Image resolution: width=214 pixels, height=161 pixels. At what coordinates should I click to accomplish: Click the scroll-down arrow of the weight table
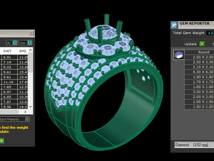point(30,106)
